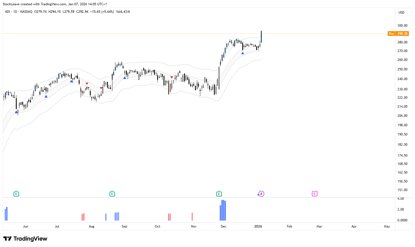
Task: Click the TradingView logo at bottom left
Action: (25, 239)
